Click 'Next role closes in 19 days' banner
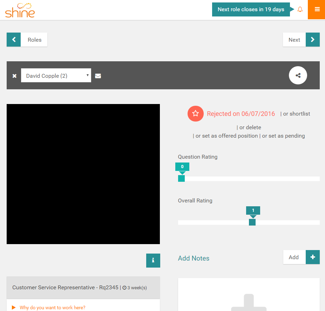 click(251, 9)
